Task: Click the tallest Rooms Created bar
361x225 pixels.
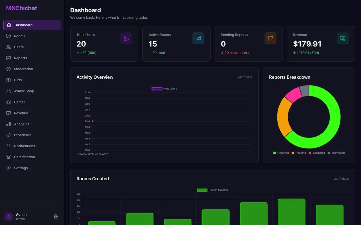Action: pyautogui.click(x=292, y=212)
